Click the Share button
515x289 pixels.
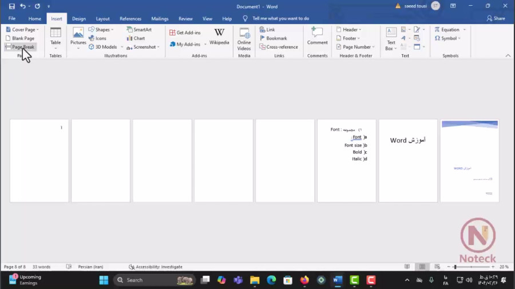click(x=496, y=19)
